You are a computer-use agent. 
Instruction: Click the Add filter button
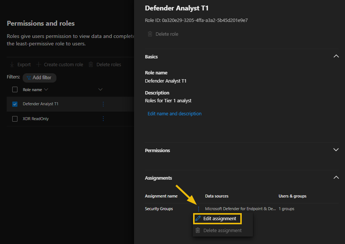pos(39,78)
